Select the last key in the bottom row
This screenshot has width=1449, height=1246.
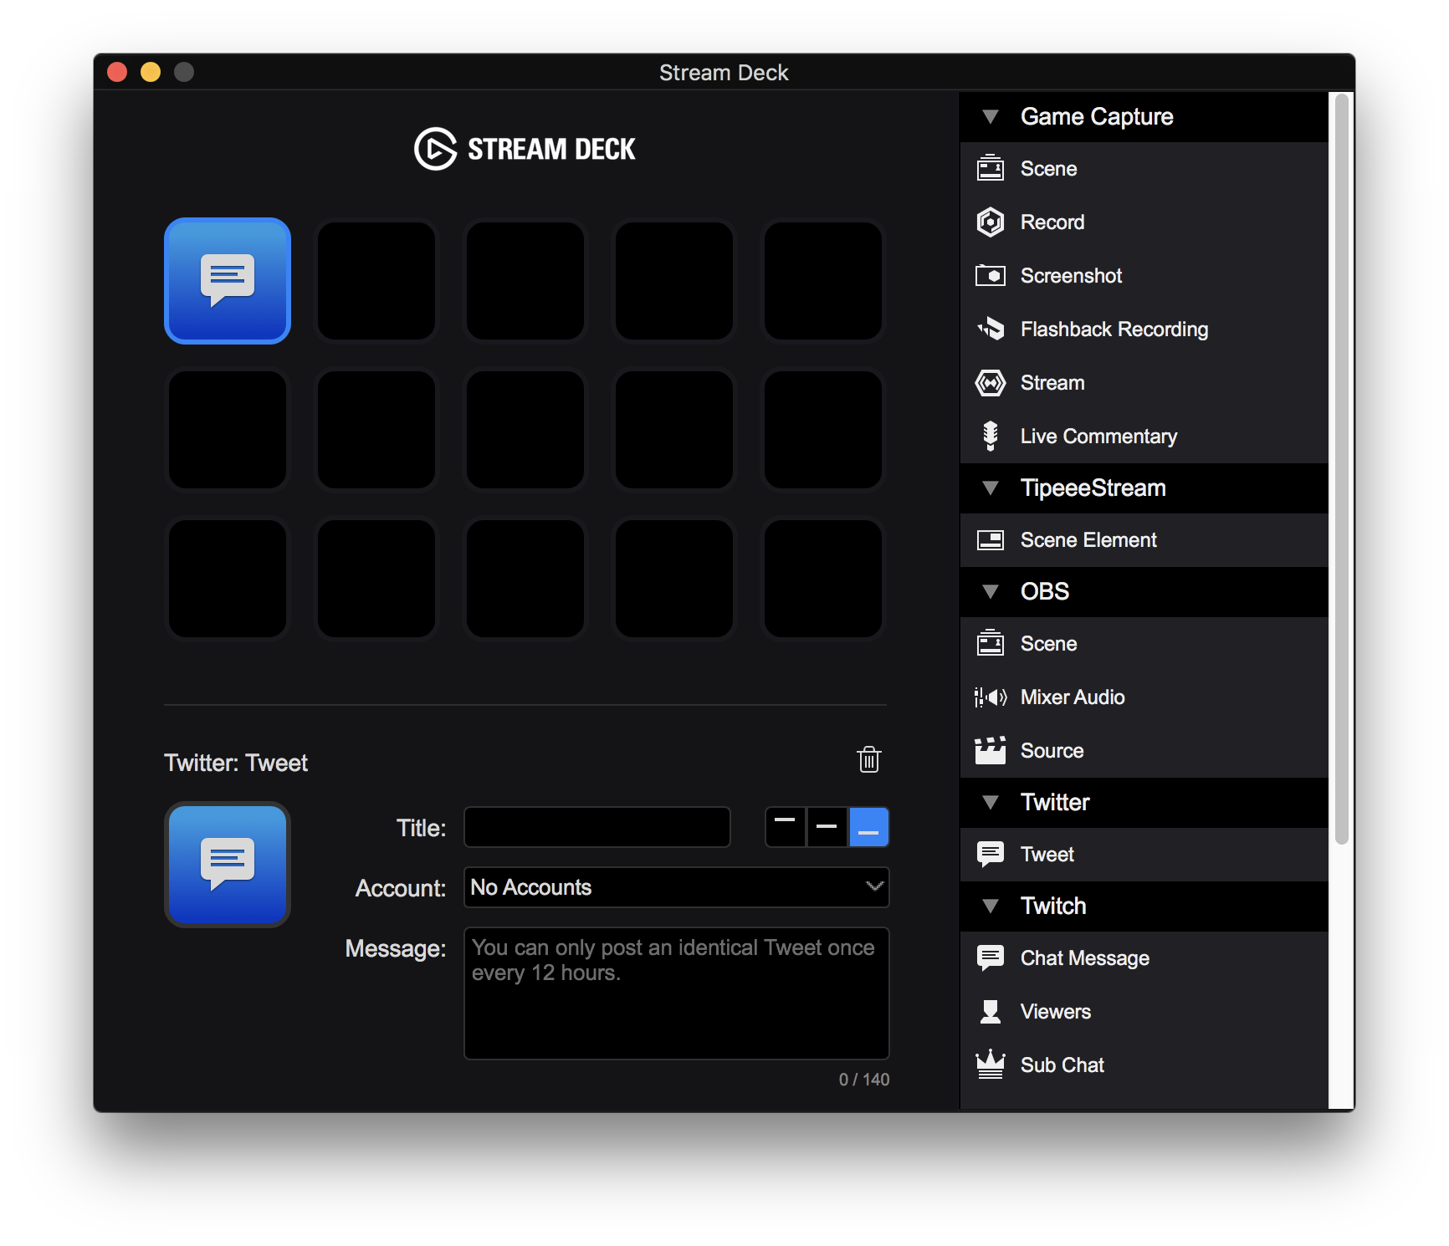tap(823, 579)
